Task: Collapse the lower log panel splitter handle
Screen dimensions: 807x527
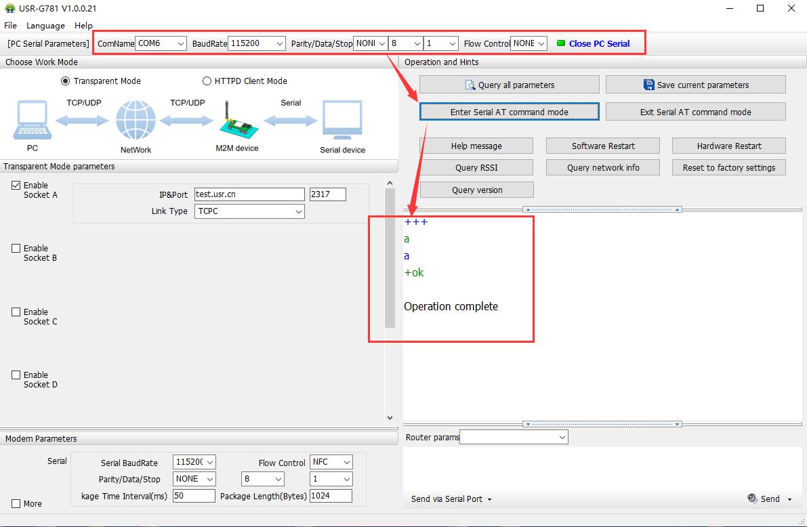Action: coord(602,424)
